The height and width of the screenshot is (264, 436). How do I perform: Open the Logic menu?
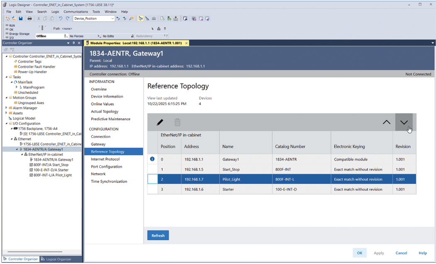[x=55, y=12]
